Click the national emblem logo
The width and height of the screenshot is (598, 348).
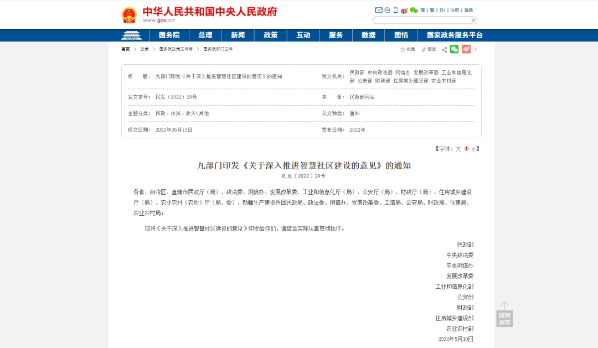(129, 15)
